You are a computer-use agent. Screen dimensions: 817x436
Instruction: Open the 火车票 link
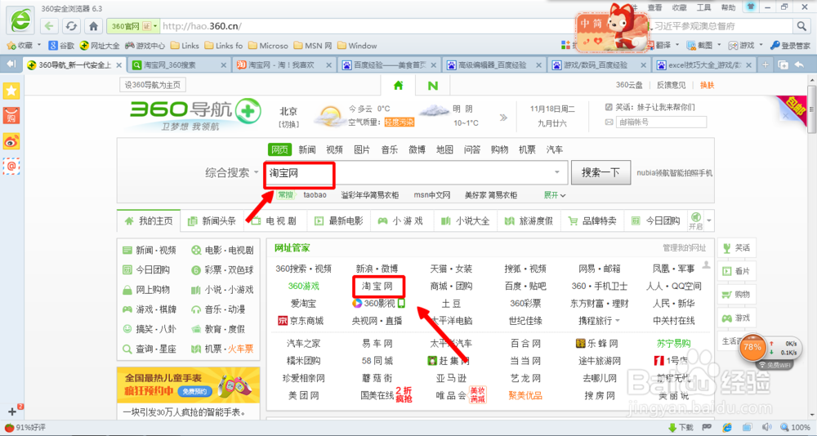click(241, 349)
